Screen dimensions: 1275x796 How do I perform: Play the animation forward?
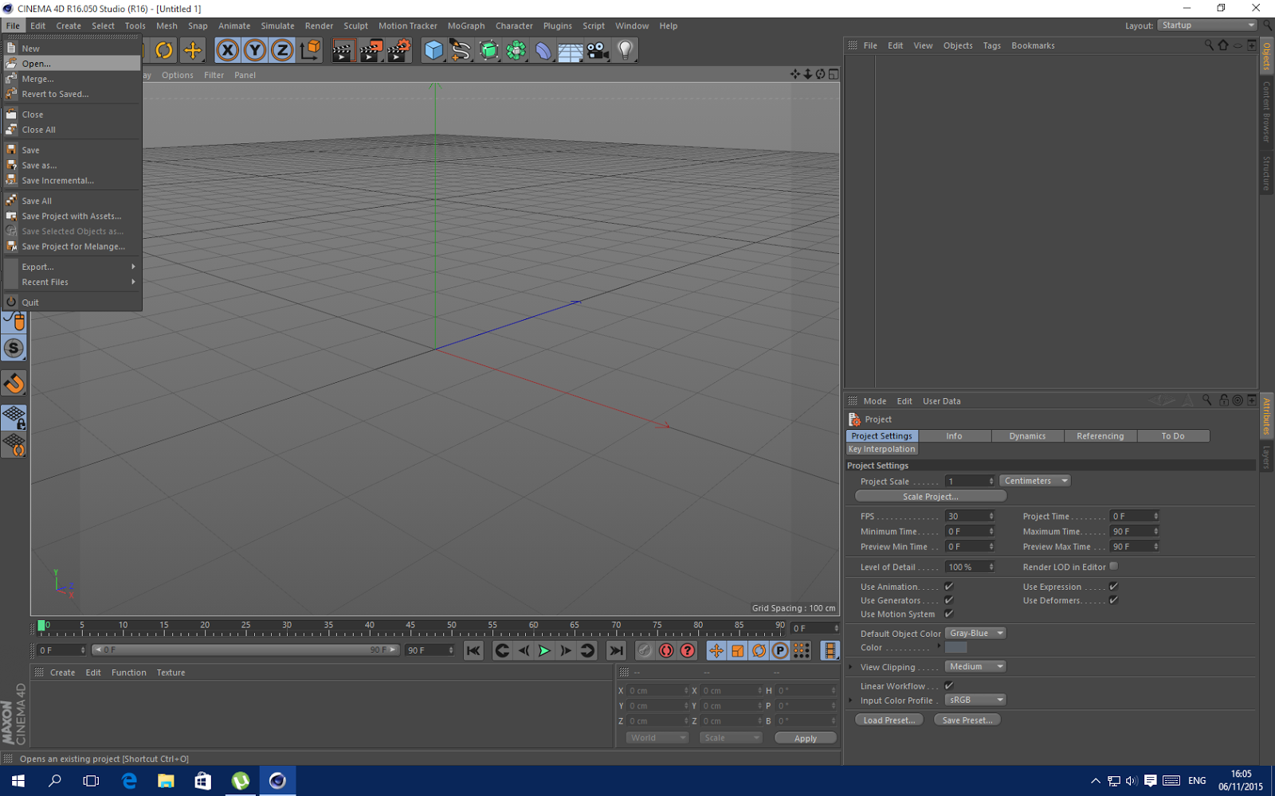(x=544, y=650)
